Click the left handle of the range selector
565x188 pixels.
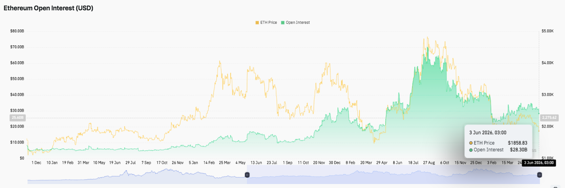point(247,174)
